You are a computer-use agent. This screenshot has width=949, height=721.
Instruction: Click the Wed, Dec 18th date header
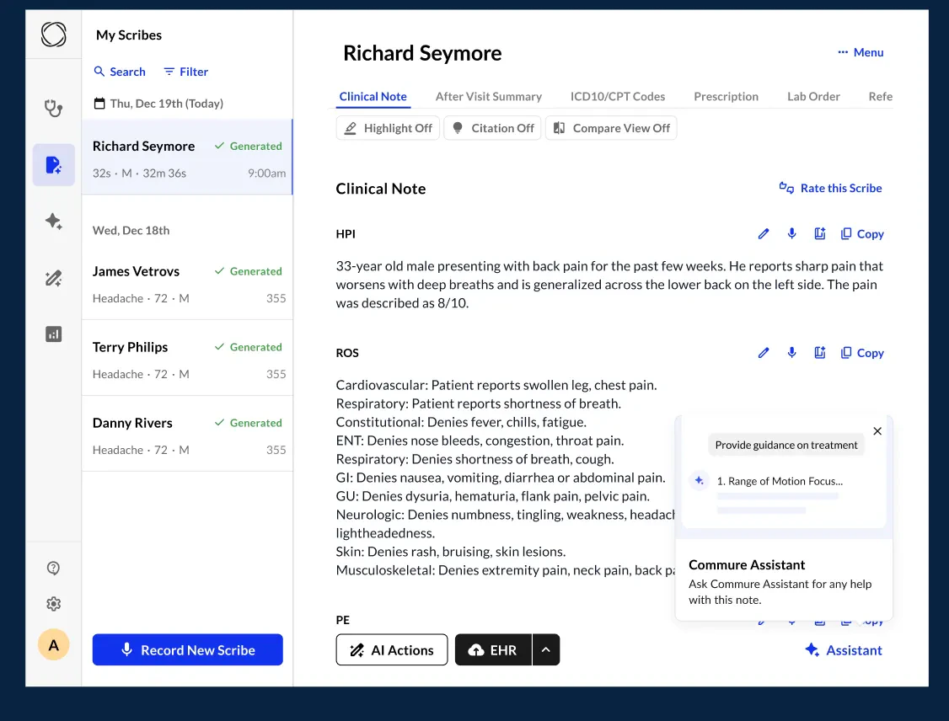pos(131,231)
